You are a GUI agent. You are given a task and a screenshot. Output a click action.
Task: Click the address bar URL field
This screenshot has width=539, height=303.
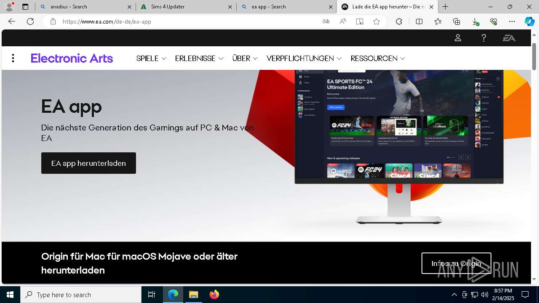pos(189,21)
